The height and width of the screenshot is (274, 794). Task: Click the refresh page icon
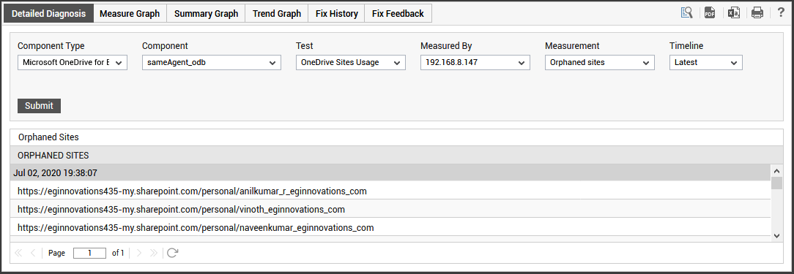[172, 253]
